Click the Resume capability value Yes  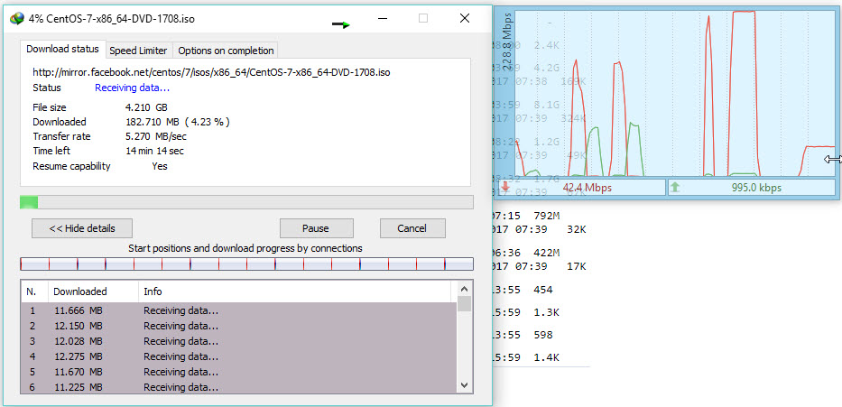point(160,166)
